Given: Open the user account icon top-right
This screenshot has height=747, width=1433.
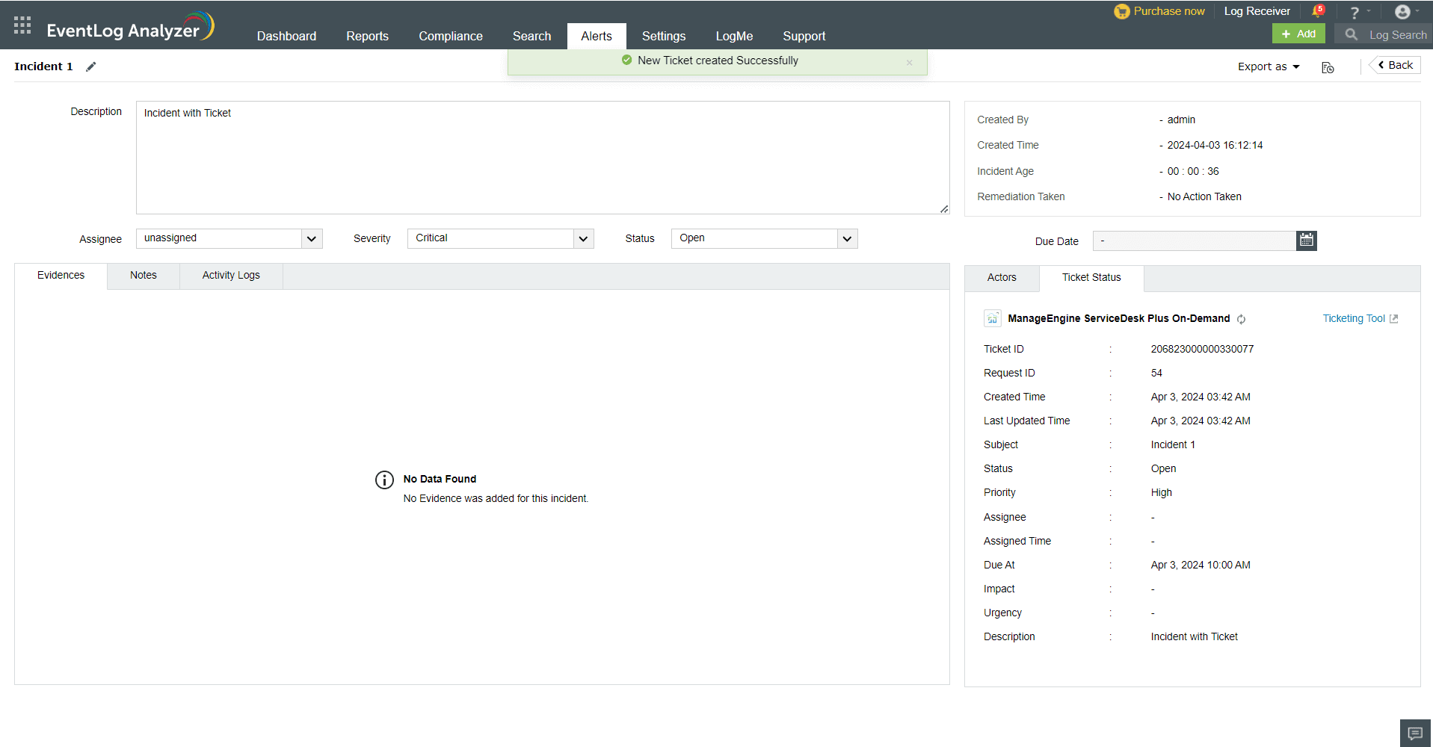Looking at the screenshot, I should [1404, 11].
